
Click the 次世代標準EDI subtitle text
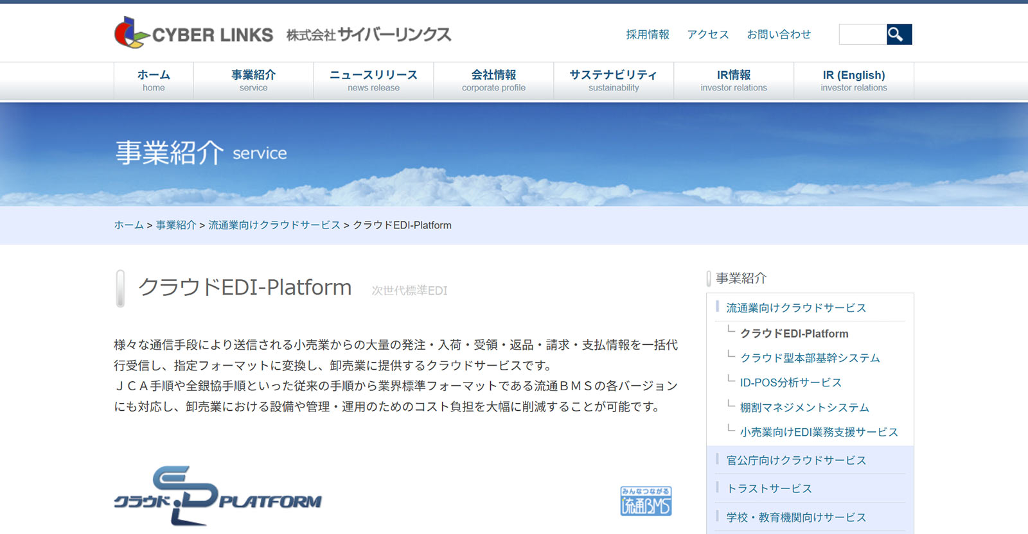point(409,291)
